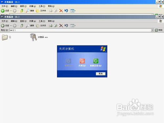This screenshot has height=123, width=164.
Task: Click Move To icon in front window
Action: pos(51,26)
